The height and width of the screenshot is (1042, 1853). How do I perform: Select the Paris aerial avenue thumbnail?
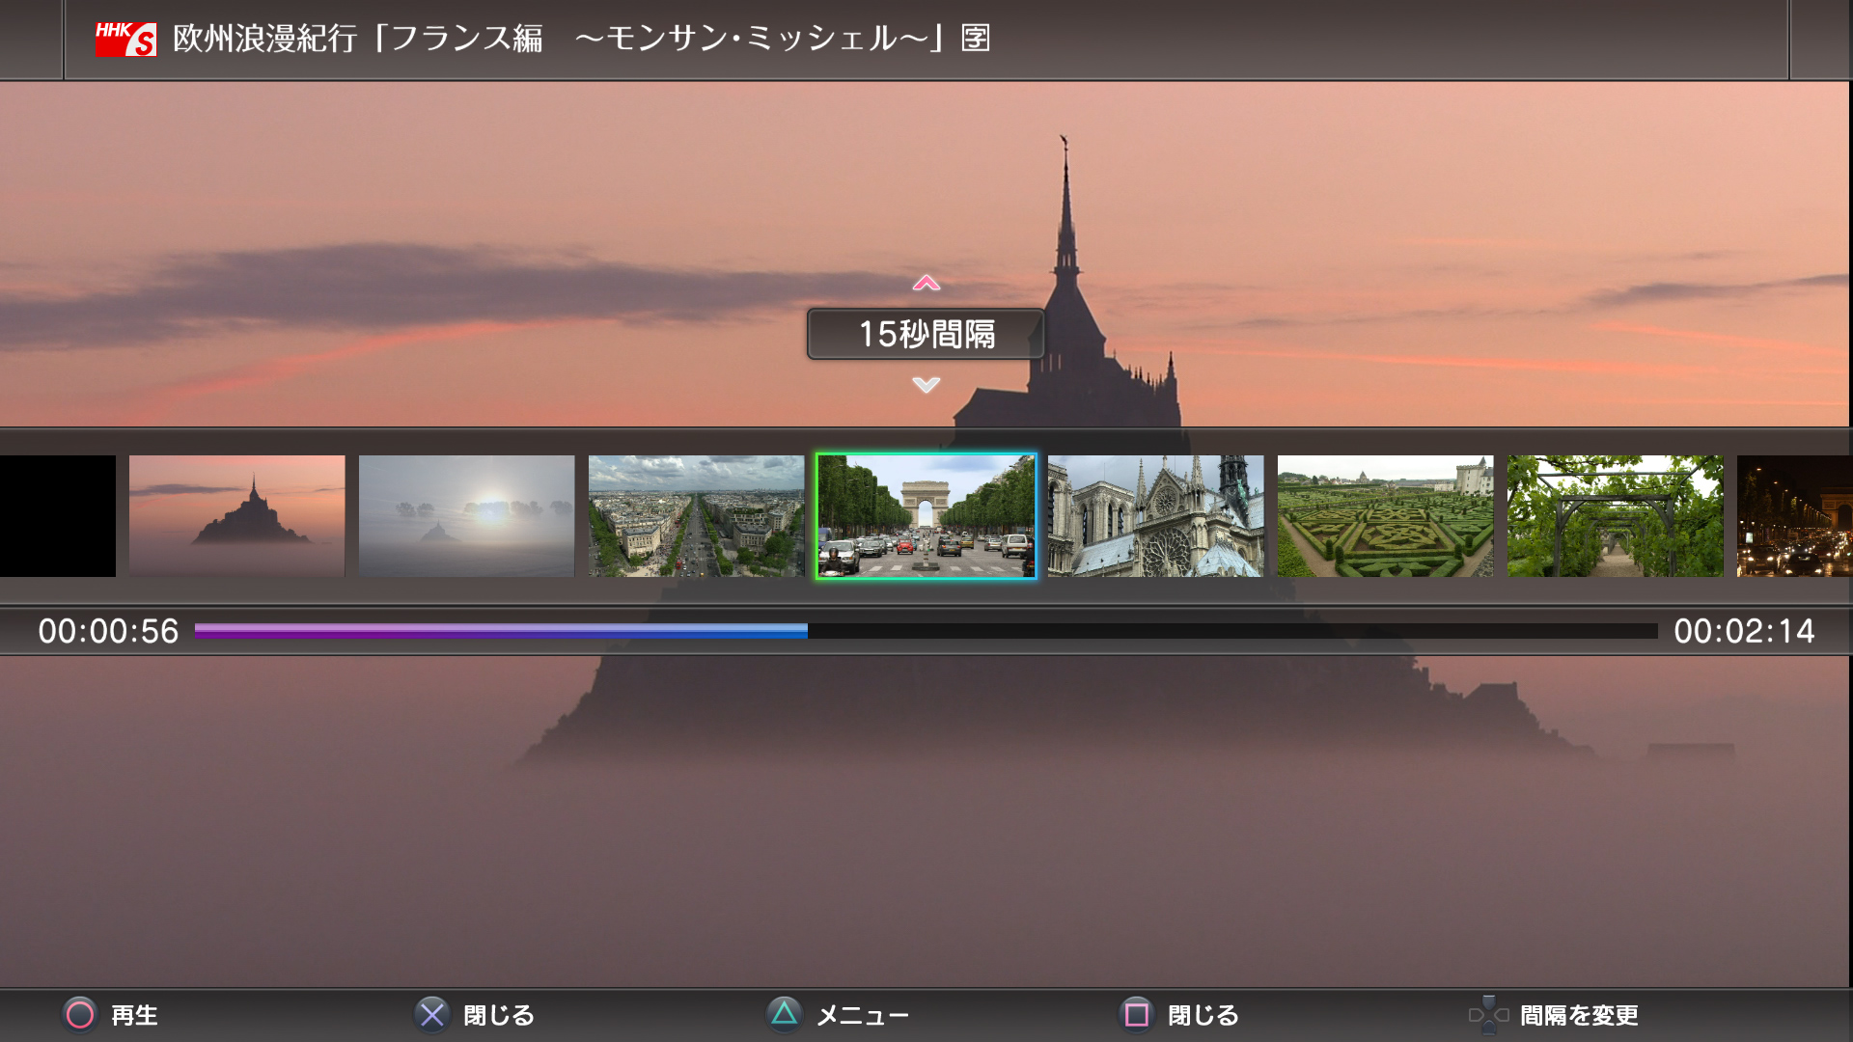[x=696, y=516]
